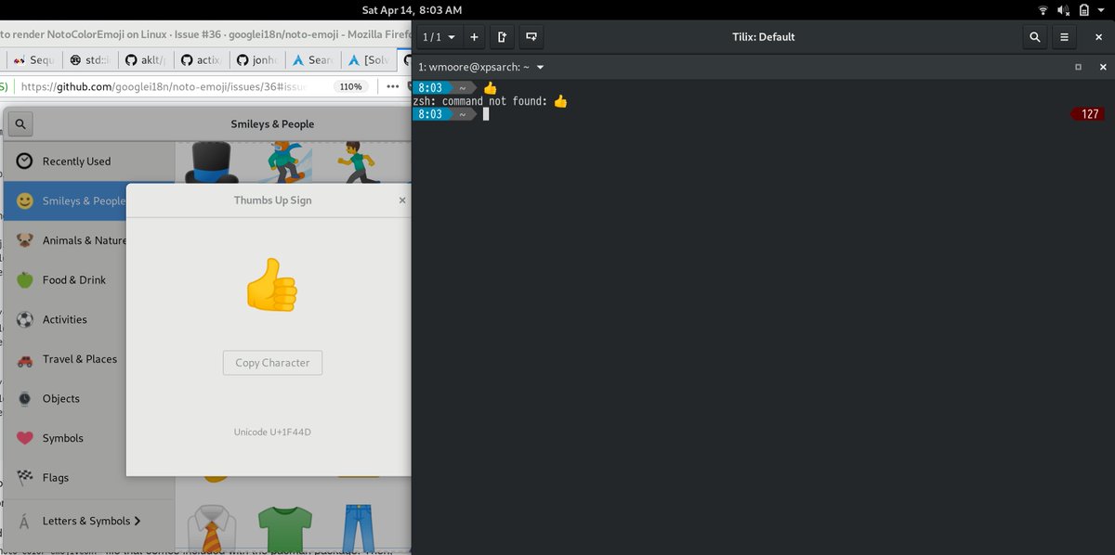The height and width of the screenshot is (555, 1115).
Task: Click Tilix add terminal down icon
Action: click(x=531, y=37)
